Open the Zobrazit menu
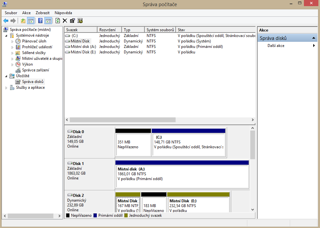The height and width of the screenshot is (228, 320). (x=42, y=13)
